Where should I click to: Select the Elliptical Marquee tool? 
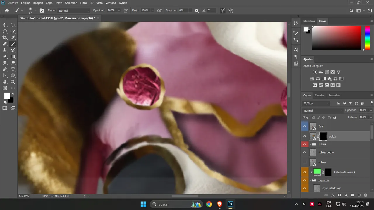point(13,25)
